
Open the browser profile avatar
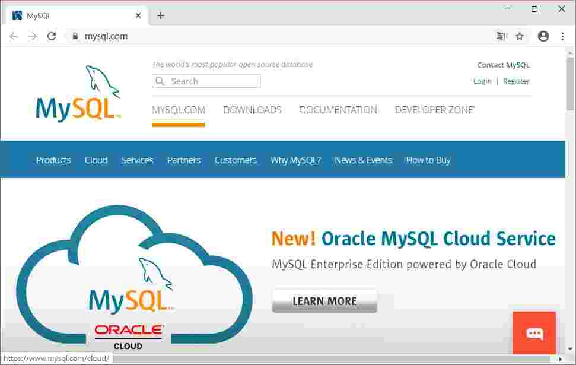tap(543, 36)
